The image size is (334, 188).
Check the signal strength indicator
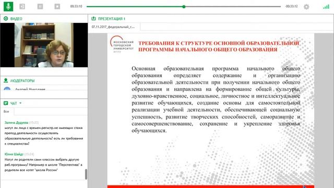point(326,7)
